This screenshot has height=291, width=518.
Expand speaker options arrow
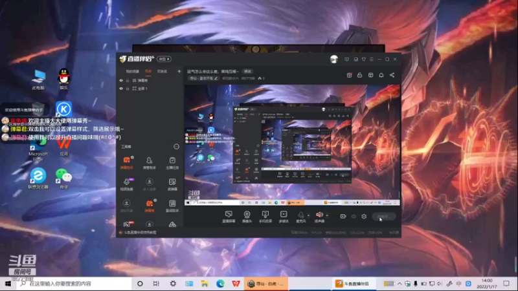coord(327,215)
